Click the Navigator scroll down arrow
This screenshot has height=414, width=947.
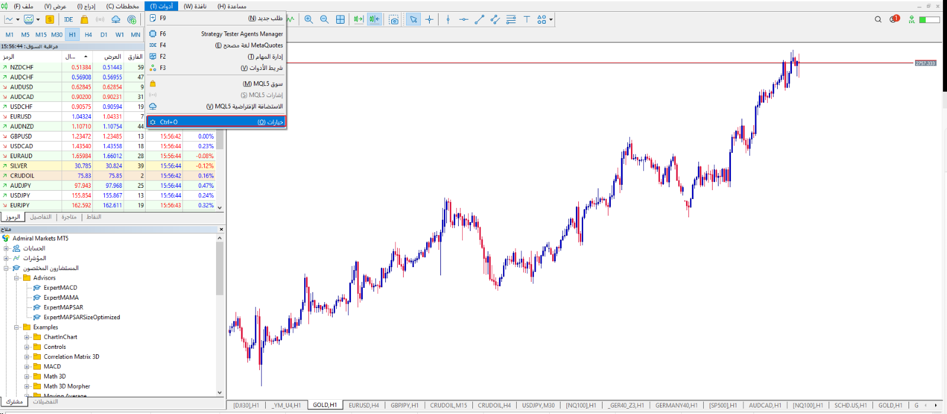220,392
